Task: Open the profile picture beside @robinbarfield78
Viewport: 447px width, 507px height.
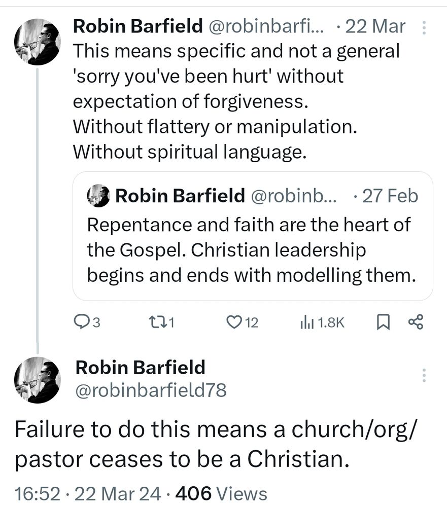Action: 38,380
